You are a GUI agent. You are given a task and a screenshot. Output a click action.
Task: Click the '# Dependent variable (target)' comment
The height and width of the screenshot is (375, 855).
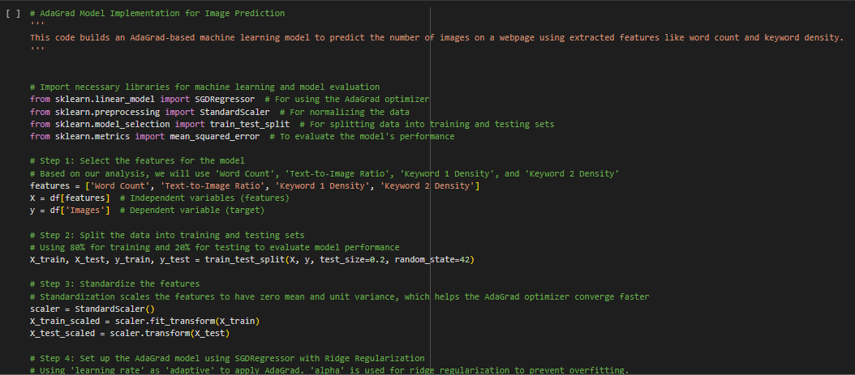[x=192, y=211]
